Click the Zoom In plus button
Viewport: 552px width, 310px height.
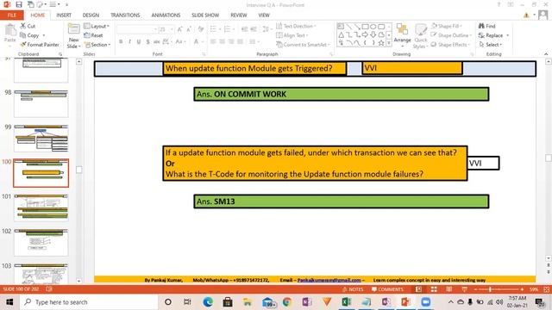tap(522, 289)
